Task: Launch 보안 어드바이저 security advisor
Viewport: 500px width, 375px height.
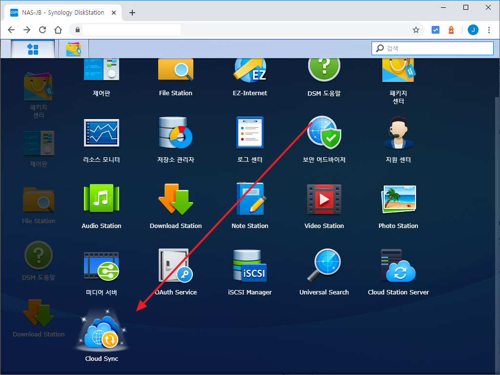Action: coord(324,133)
